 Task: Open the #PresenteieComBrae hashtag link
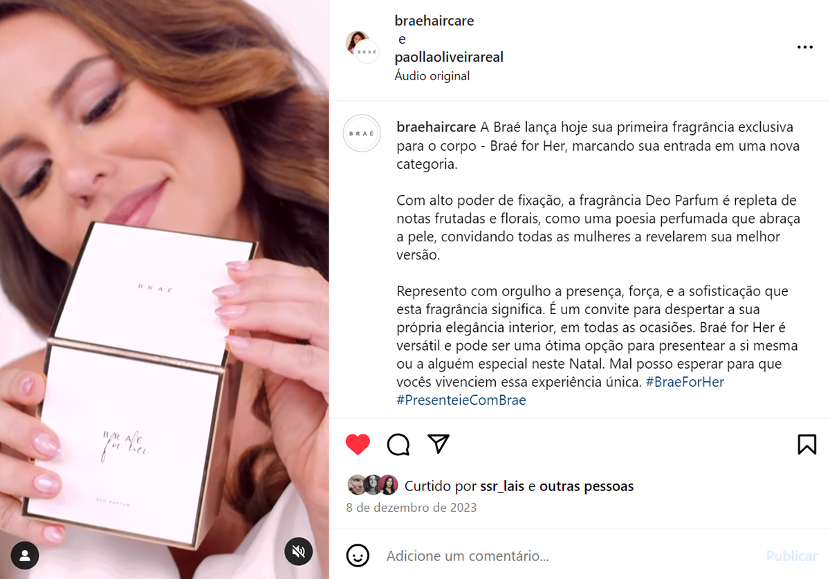pyautogui.click(x=461, y=400)
